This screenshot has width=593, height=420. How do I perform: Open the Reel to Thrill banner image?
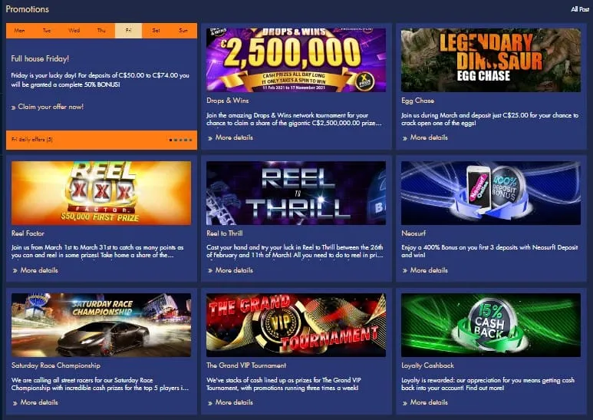[296, 193]
